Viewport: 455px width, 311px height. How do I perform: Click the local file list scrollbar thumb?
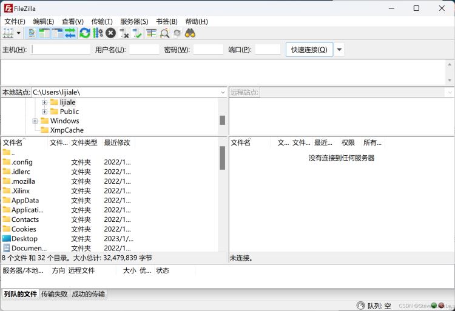[x=222, y=158]
